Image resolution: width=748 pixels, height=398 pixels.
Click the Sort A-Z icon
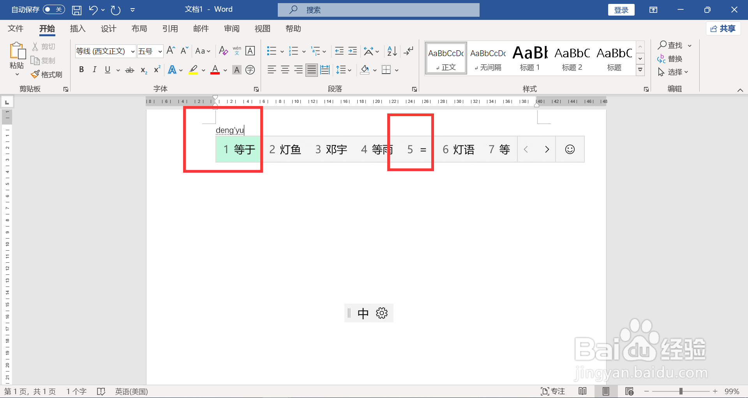point(392,51)
